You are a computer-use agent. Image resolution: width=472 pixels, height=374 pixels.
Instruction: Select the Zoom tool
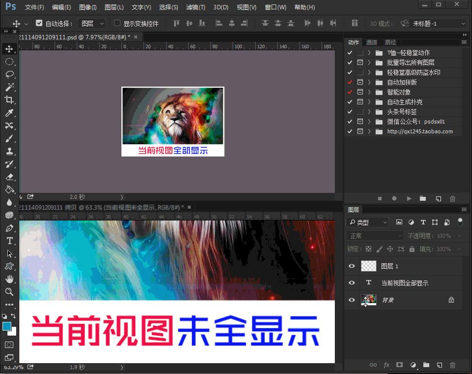coord(9,292)
